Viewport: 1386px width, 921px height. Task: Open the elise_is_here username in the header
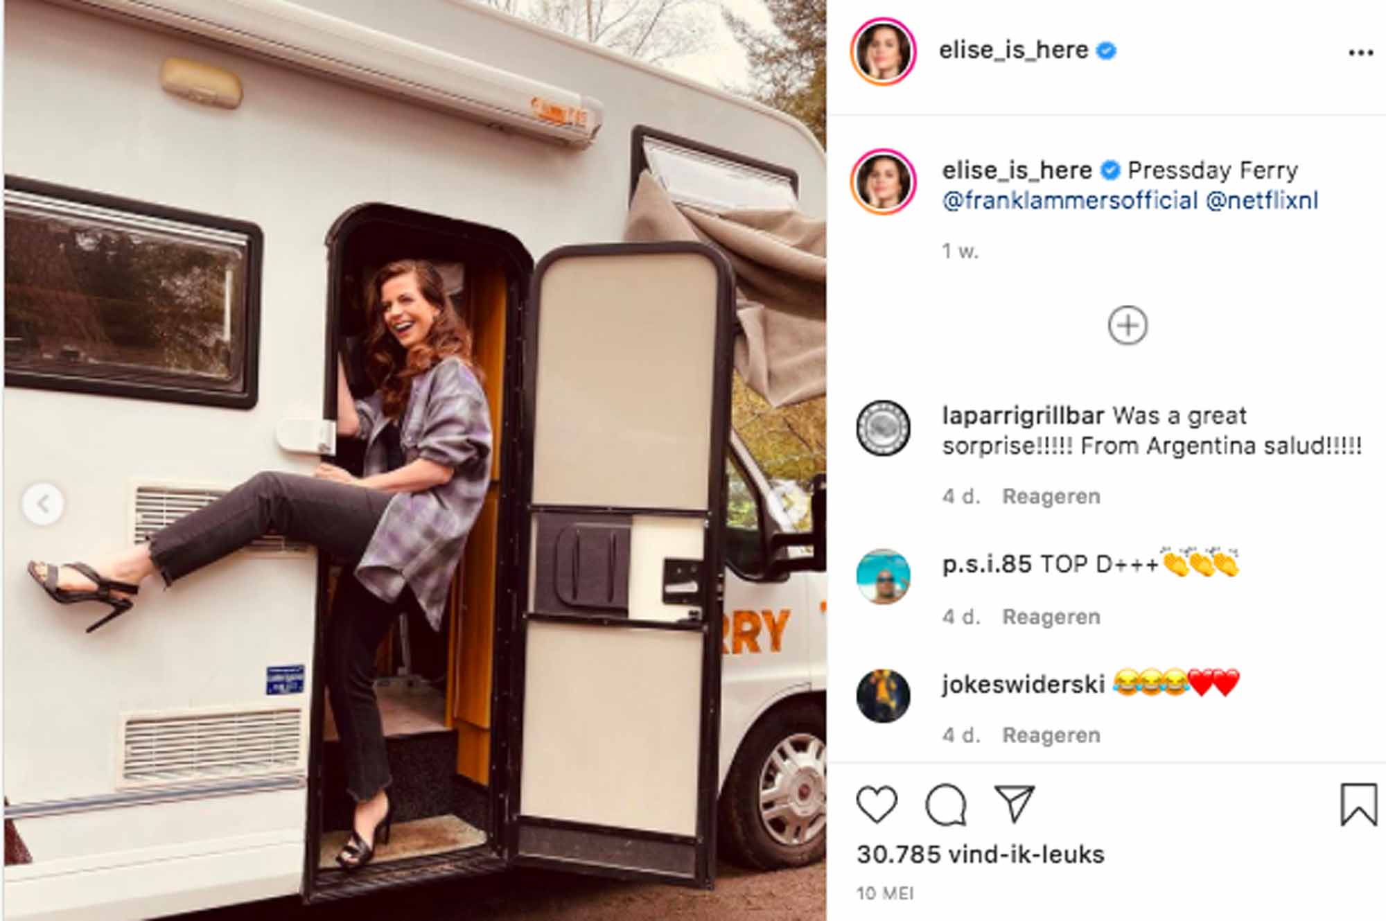point(1013,50)
